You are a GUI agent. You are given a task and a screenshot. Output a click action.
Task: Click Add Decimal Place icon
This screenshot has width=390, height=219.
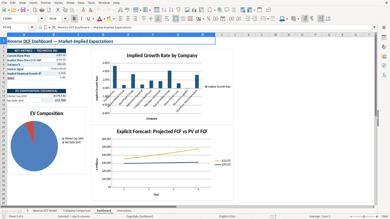[x=231, y=19]
